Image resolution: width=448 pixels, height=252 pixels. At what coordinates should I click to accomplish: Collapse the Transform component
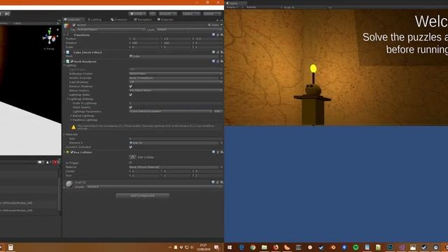point(64,35)
